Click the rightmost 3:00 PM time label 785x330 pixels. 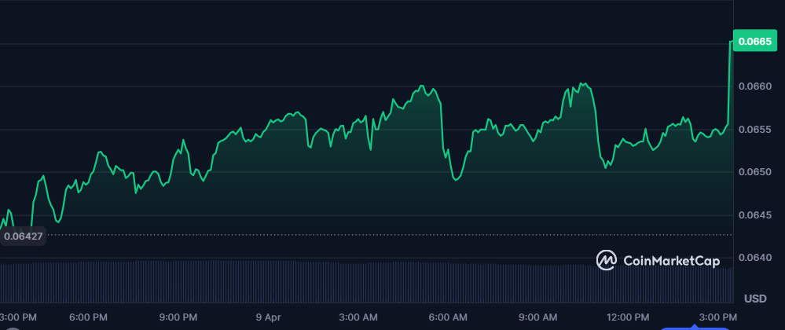coord(718,317)
